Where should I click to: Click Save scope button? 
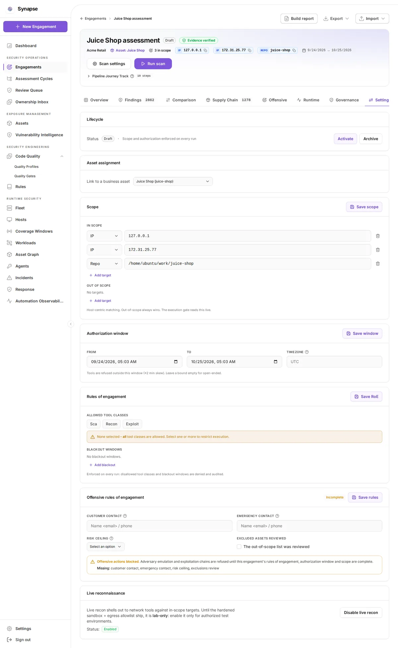364,207
